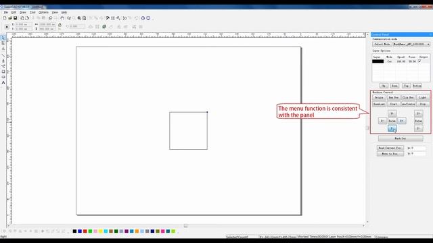Screen dimensions: 433x243
Task: Open the machine name dropdown
Action: pyautogui.click(x=411, y=44)
